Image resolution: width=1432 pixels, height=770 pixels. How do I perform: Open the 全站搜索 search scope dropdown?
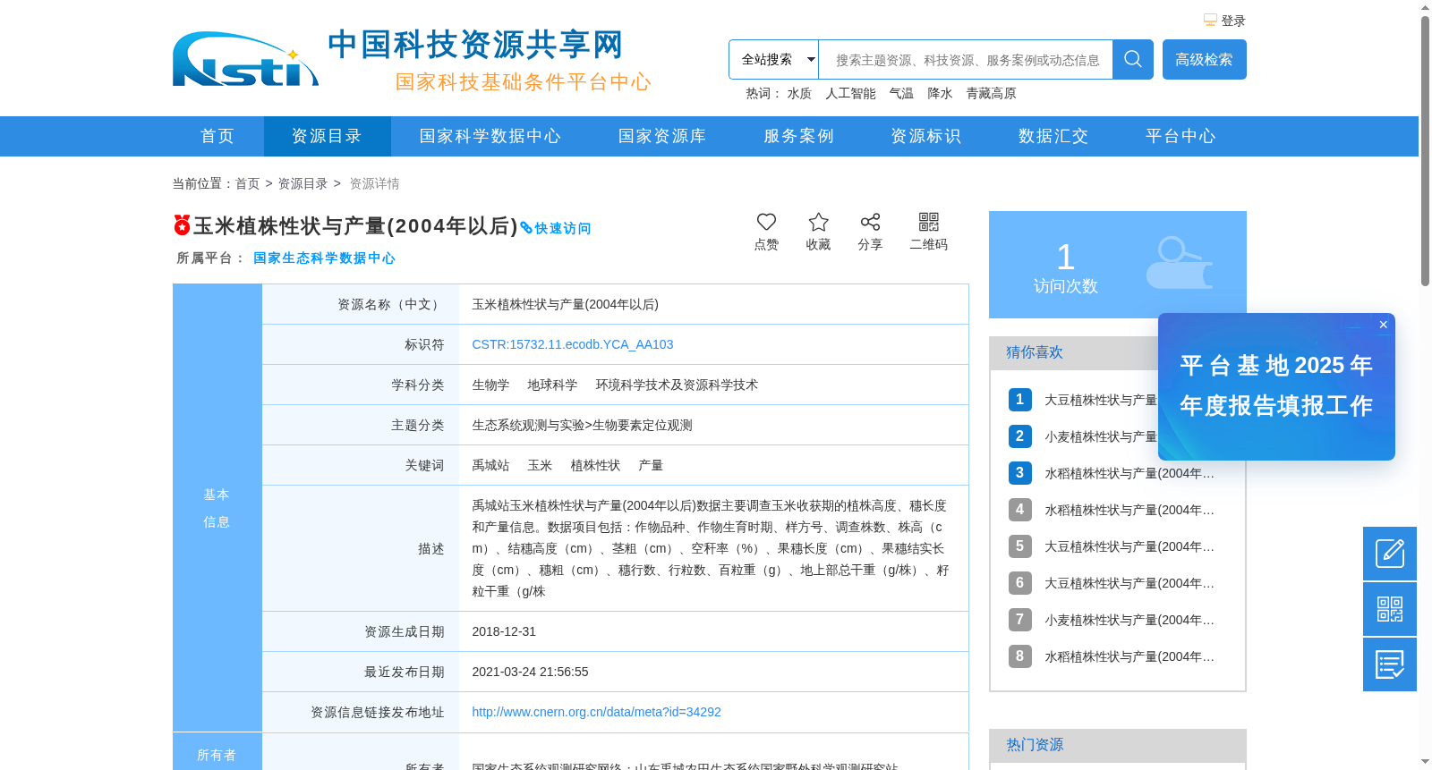(773, 59)
